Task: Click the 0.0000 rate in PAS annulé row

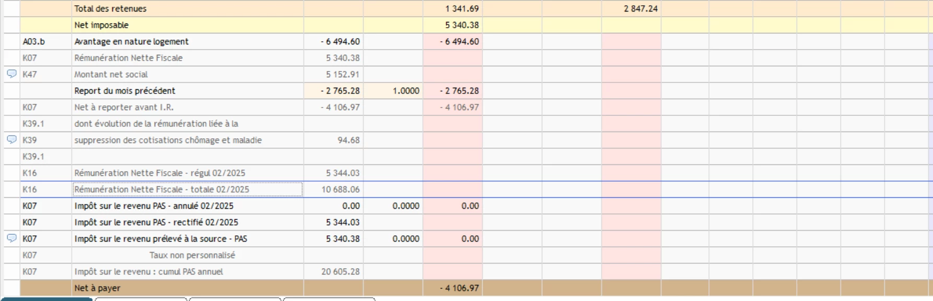Action: [406, 206]
